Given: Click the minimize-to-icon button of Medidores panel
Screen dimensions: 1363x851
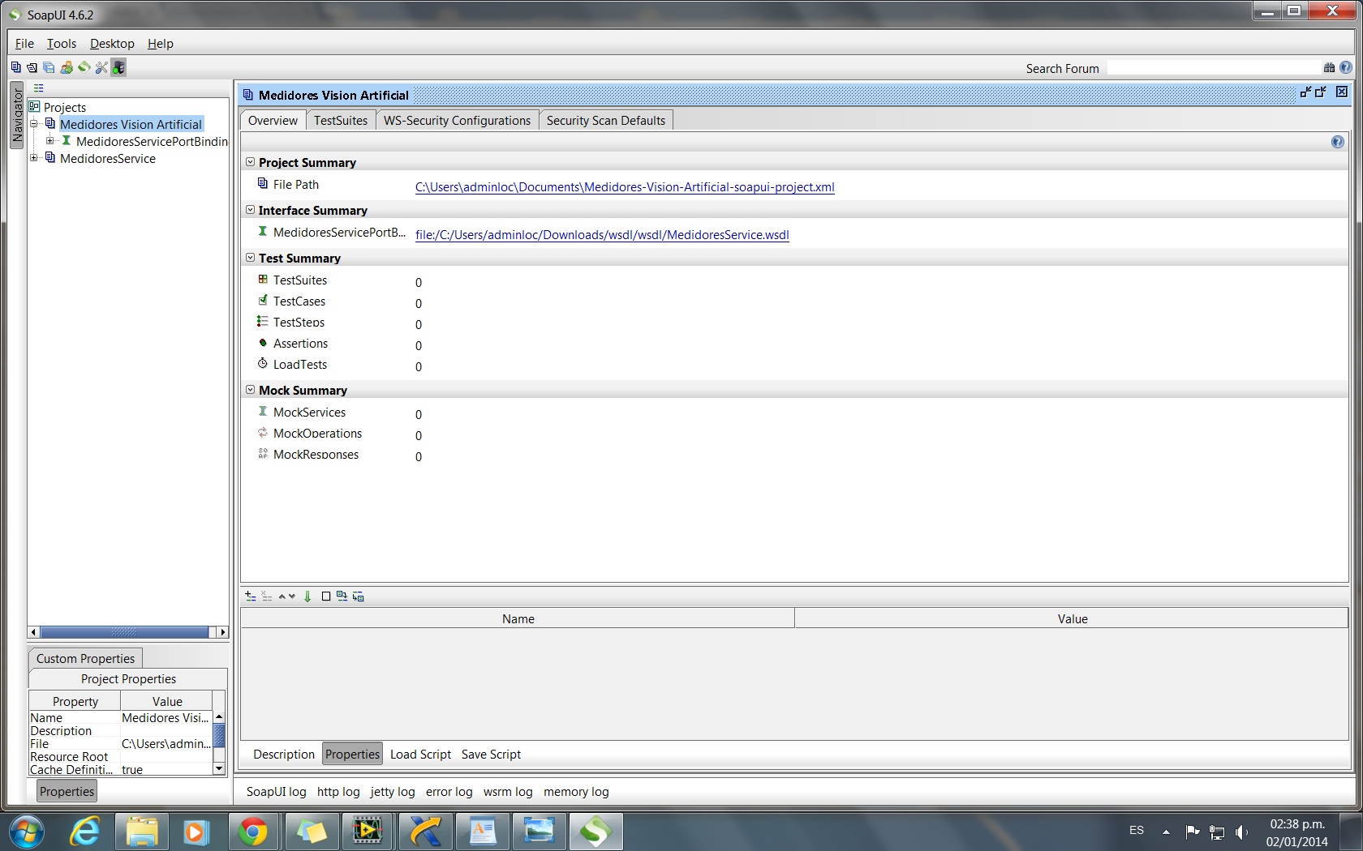Looking at the screenshot, I should pos(1305,92).
